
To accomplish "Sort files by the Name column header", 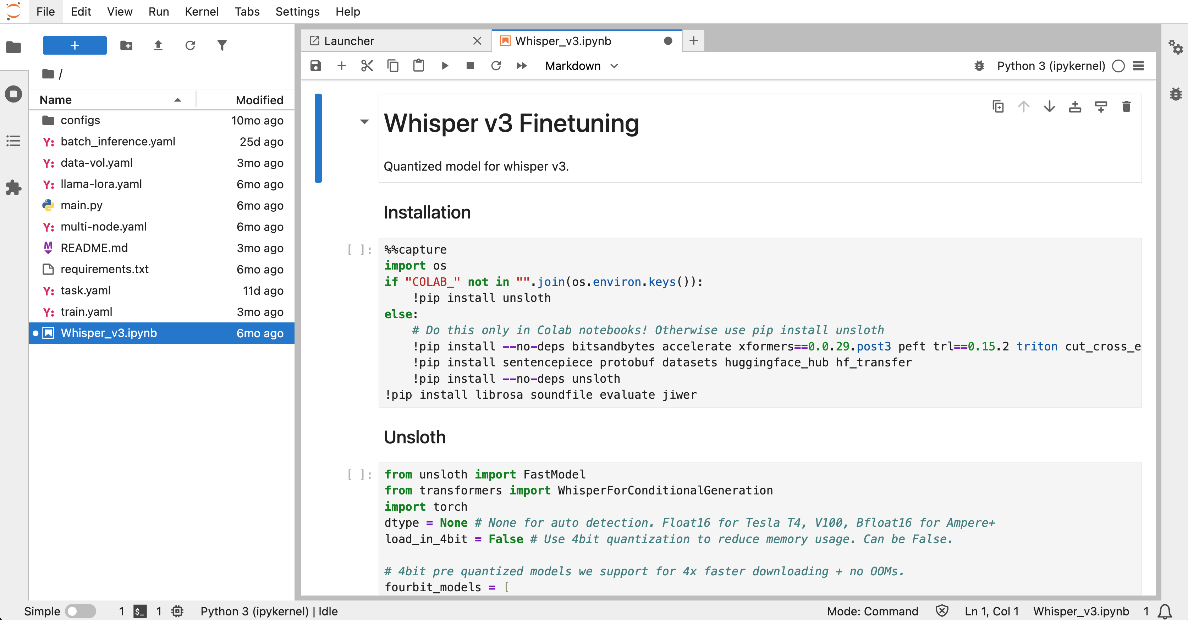I will [112, 100].
